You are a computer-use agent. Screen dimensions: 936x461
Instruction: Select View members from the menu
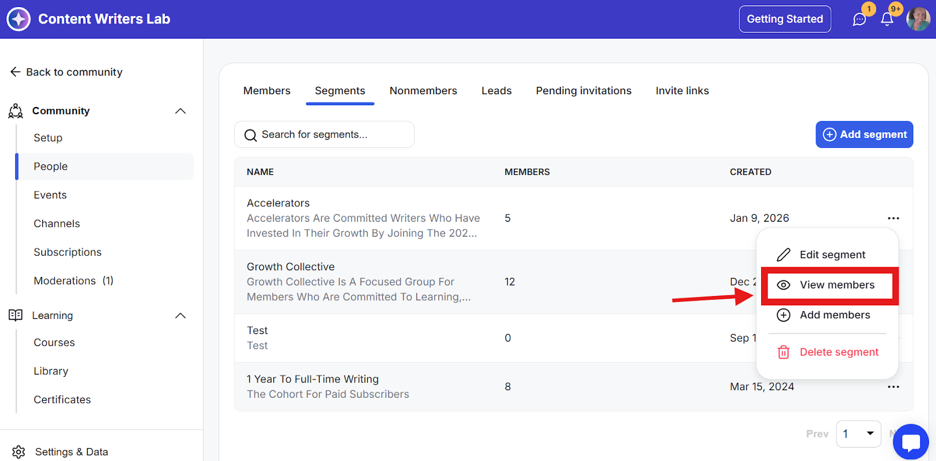click(x=837, y=285)
